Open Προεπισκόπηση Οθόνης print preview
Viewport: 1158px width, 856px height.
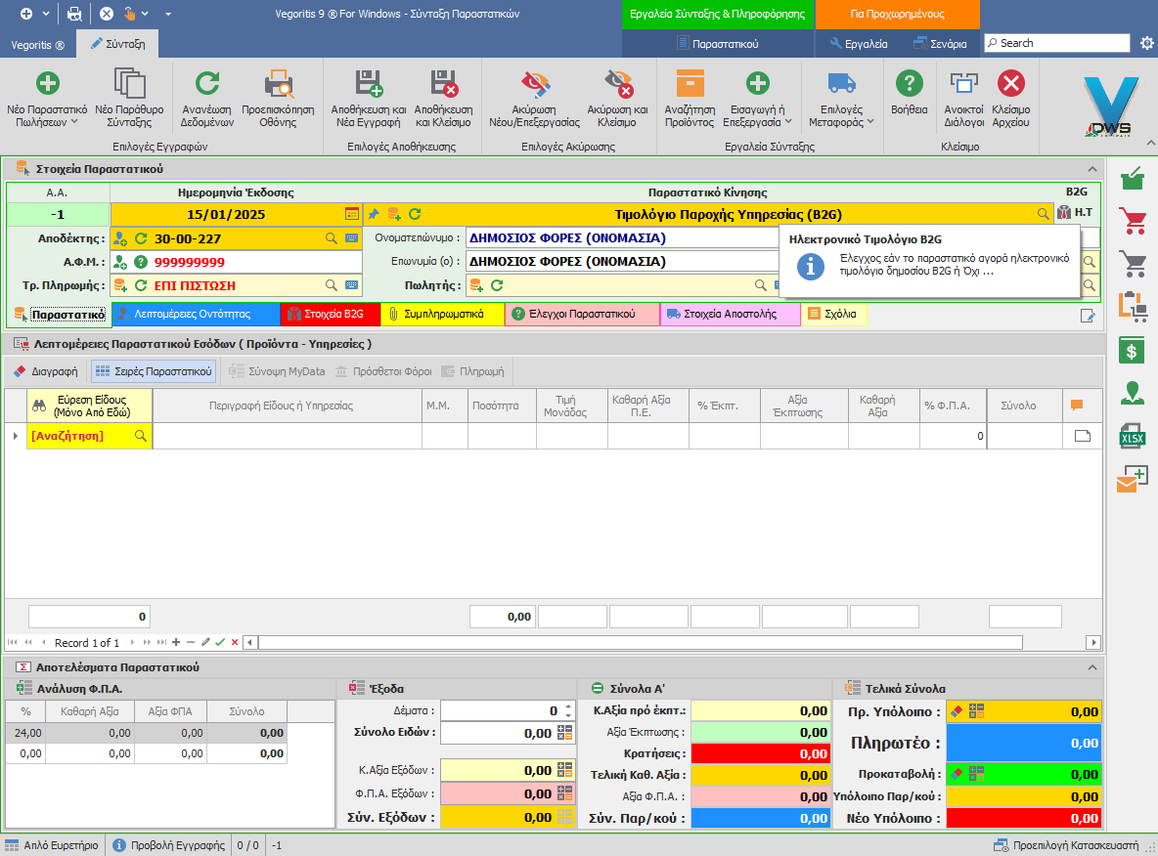point(280,85)
